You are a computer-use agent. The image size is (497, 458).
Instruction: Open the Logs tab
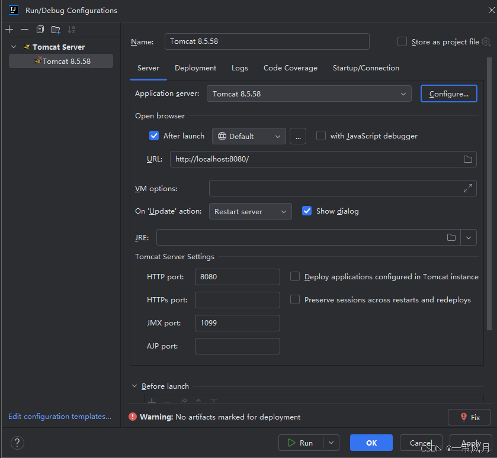240,68
